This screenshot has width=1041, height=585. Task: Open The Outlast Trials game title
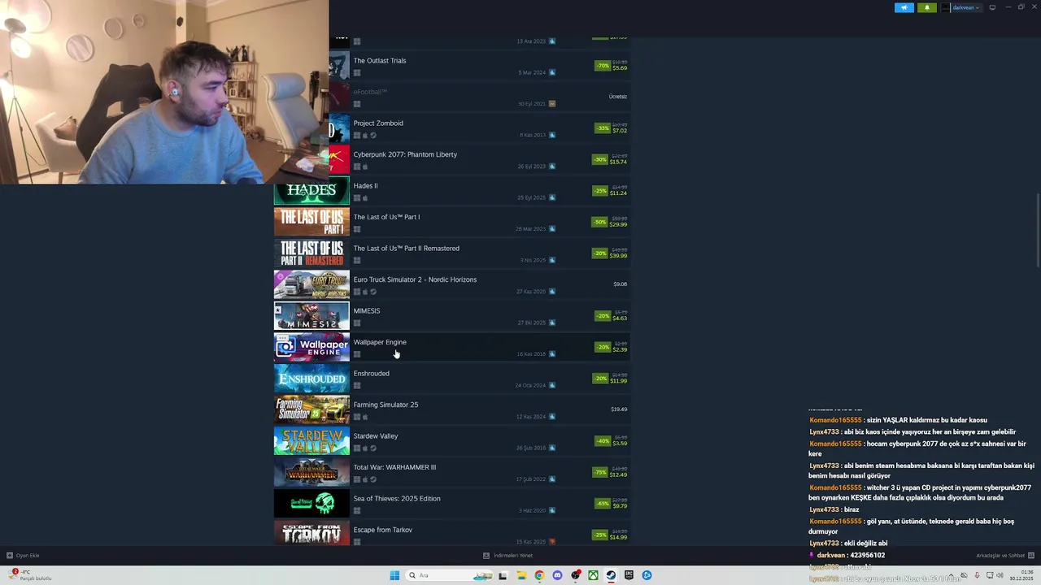tap(380, 60)
